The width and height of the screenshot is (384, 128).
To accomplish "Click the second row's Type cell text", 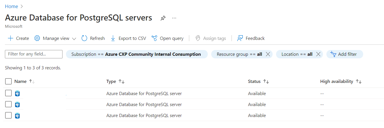I will (x=144, y=104).
